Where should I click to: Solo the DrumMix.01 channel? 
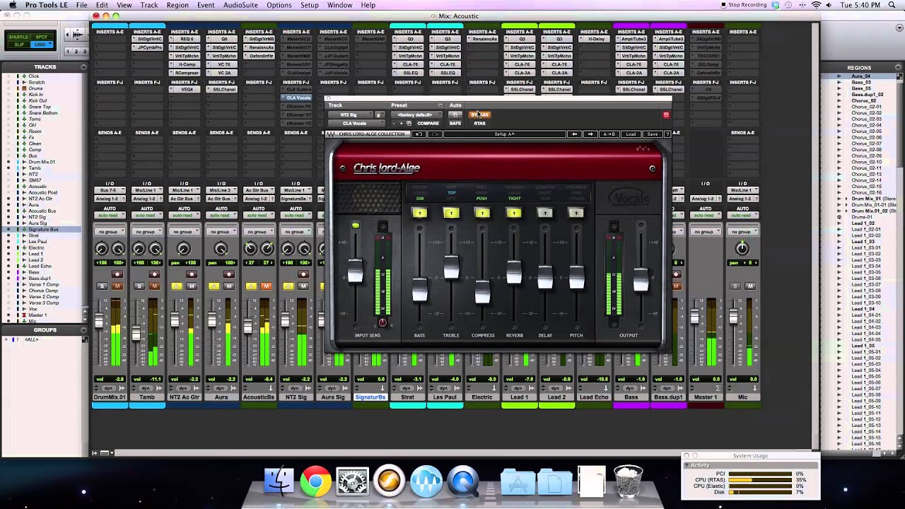(x=102, y=286)
